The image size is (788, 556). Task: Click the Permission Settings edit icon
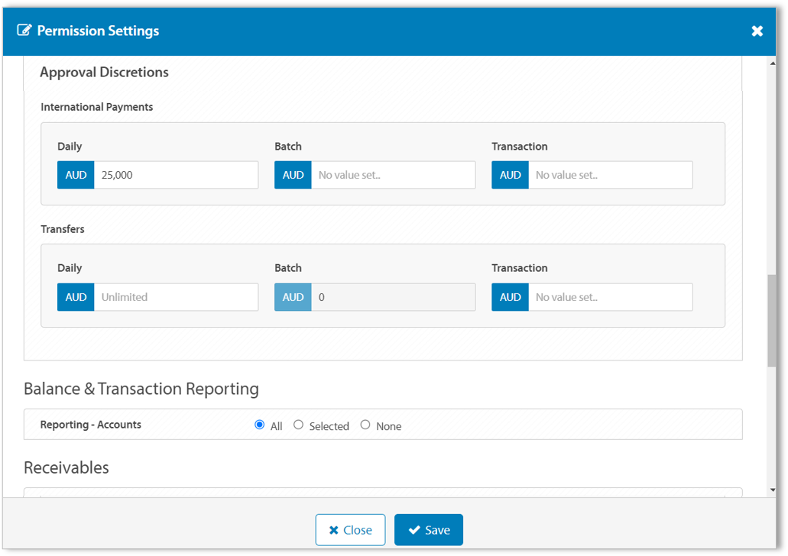24,31
